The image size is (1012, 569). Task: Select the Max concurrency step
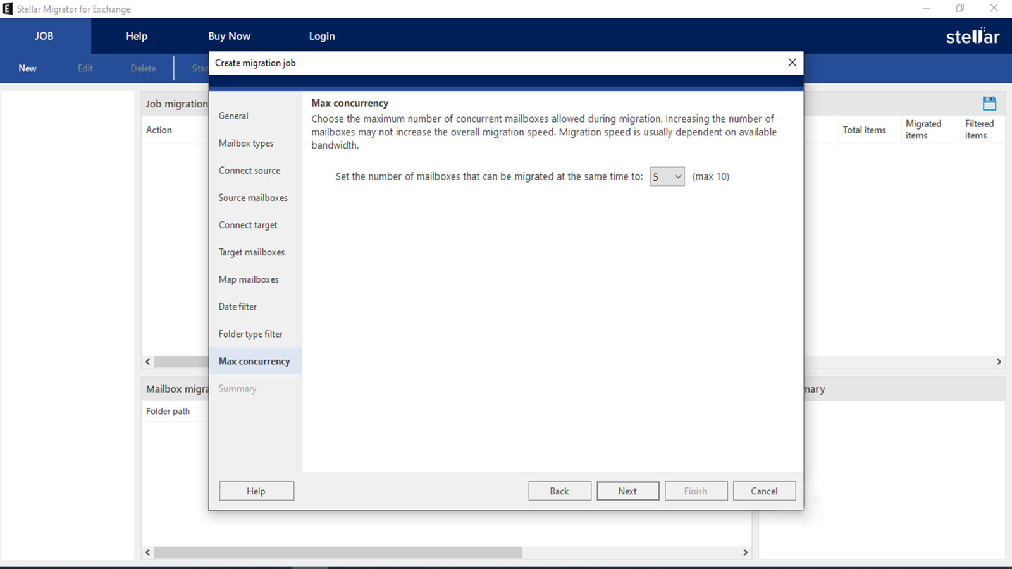pyautogui.click(x=256, y=360)
